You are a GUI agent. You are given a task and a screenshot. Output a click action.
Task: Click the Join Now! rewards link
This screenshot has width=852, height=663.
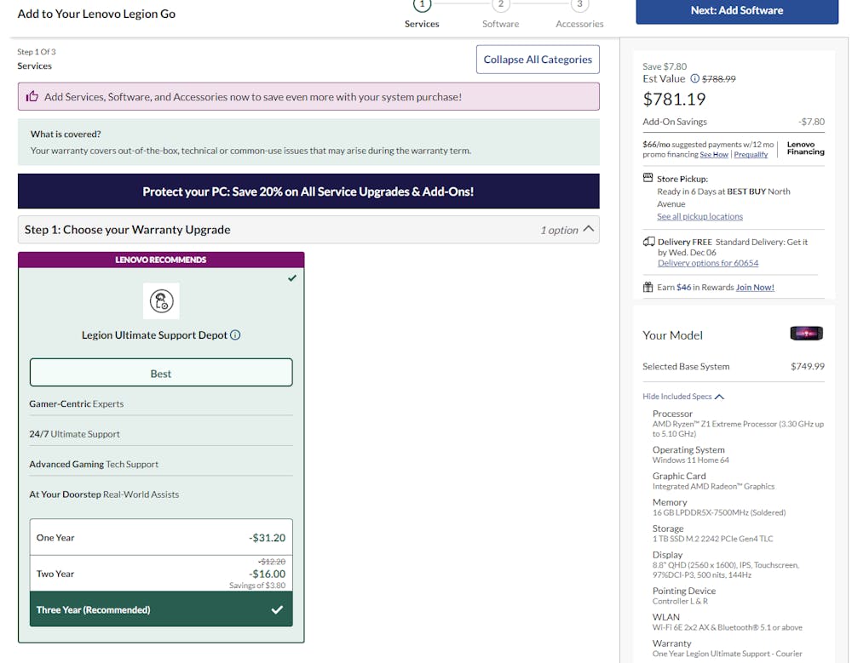click(755, 288)
